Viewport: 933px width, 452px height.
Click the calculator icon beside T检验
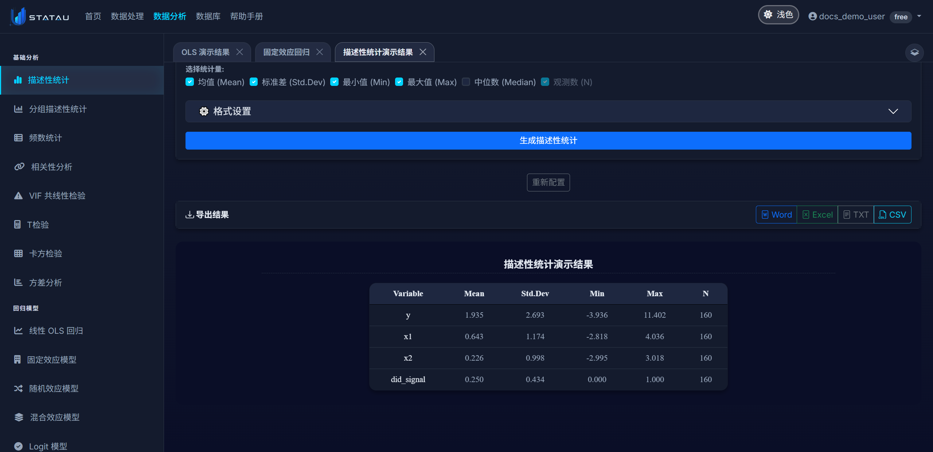click(x=17, y=225)
